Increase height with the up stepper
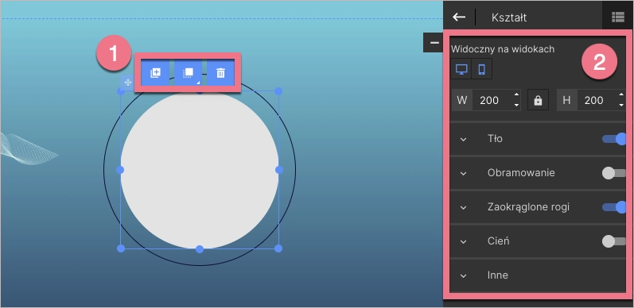 click(x=621, y=95)
